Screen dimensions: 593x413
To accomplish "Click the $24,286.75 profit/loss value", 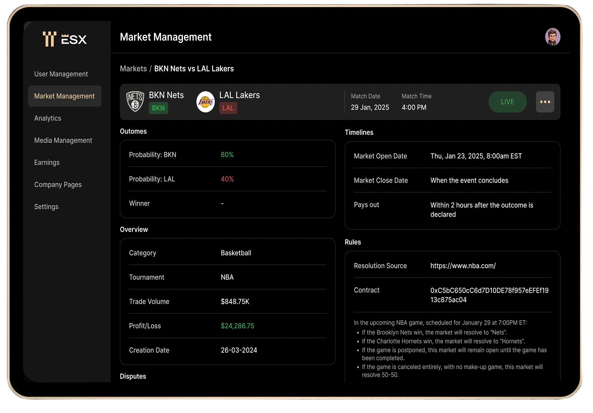I will pyautogui.click(x=238, y=326).
